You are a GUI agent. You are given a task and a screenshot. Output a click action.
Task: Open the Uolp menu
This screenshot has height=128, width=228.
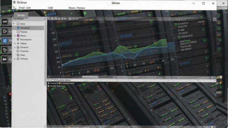50,8
